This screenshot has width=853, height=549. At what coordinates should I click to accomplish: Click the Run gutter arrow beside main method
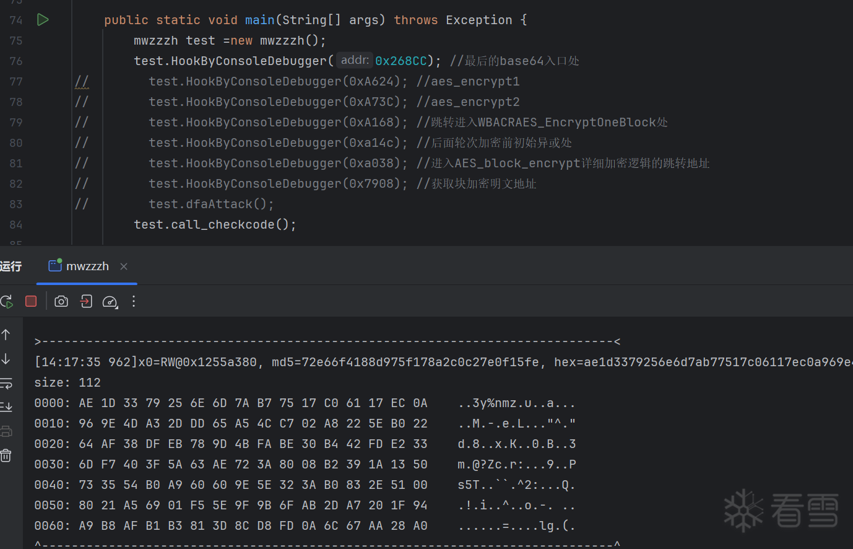pos(43,20)
